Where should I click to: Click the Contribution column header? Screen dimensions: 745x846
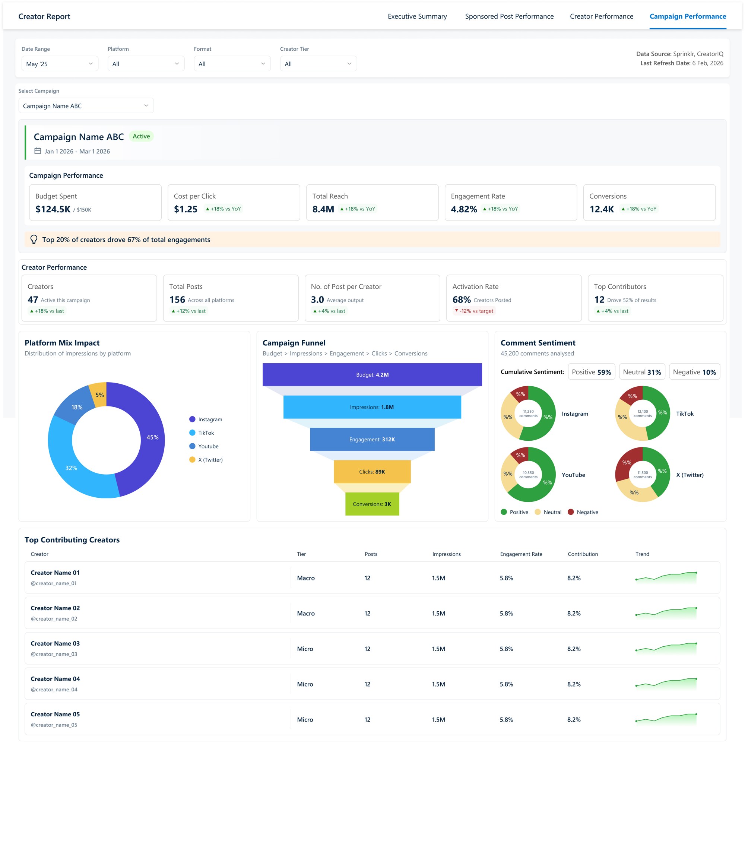point(583,554)
